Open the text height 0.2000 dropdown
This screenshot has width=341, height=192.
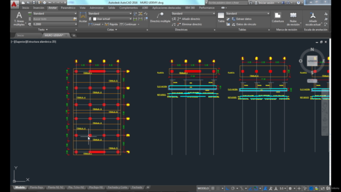tap(55, 24)
